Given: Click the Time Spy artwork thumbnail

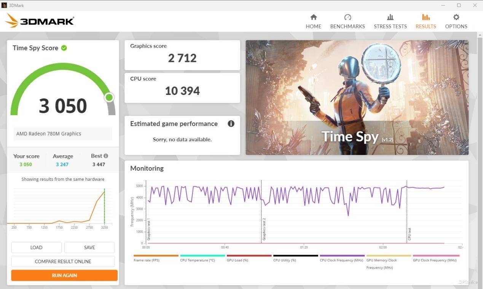Looking at the screenshot, I should [x=357, y=97].
